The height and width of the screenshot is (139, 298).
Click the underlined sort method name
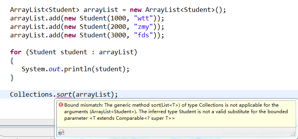64,94
